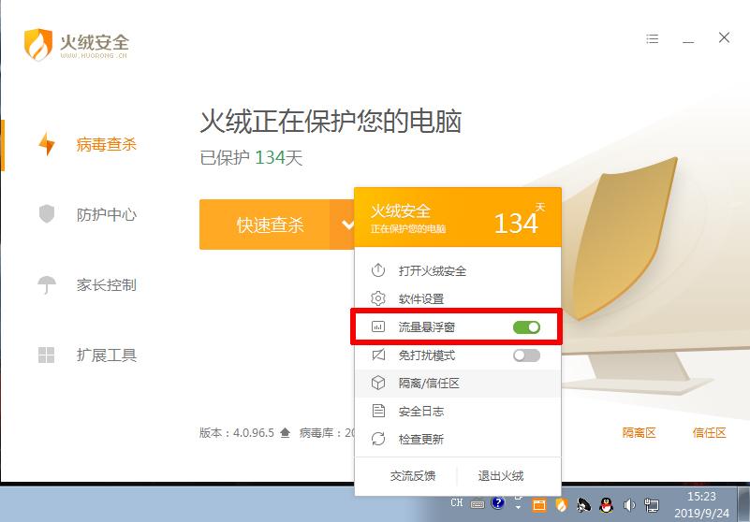750x522 pixels.
Task: Click the QQ penguin tray icon
Action: pyautogui.click(x=606, y=505)
